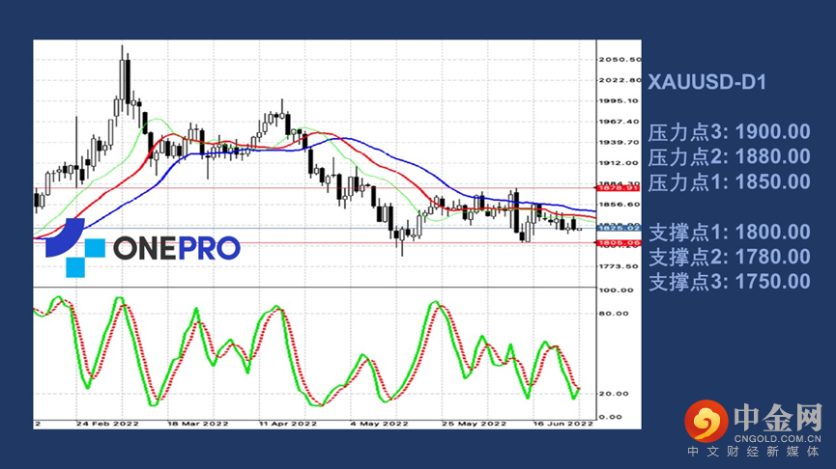Click support level 支撑点3: 1750.00
Image resolution: width=836 pixels, height=469 pixels.
coord(729,282)
